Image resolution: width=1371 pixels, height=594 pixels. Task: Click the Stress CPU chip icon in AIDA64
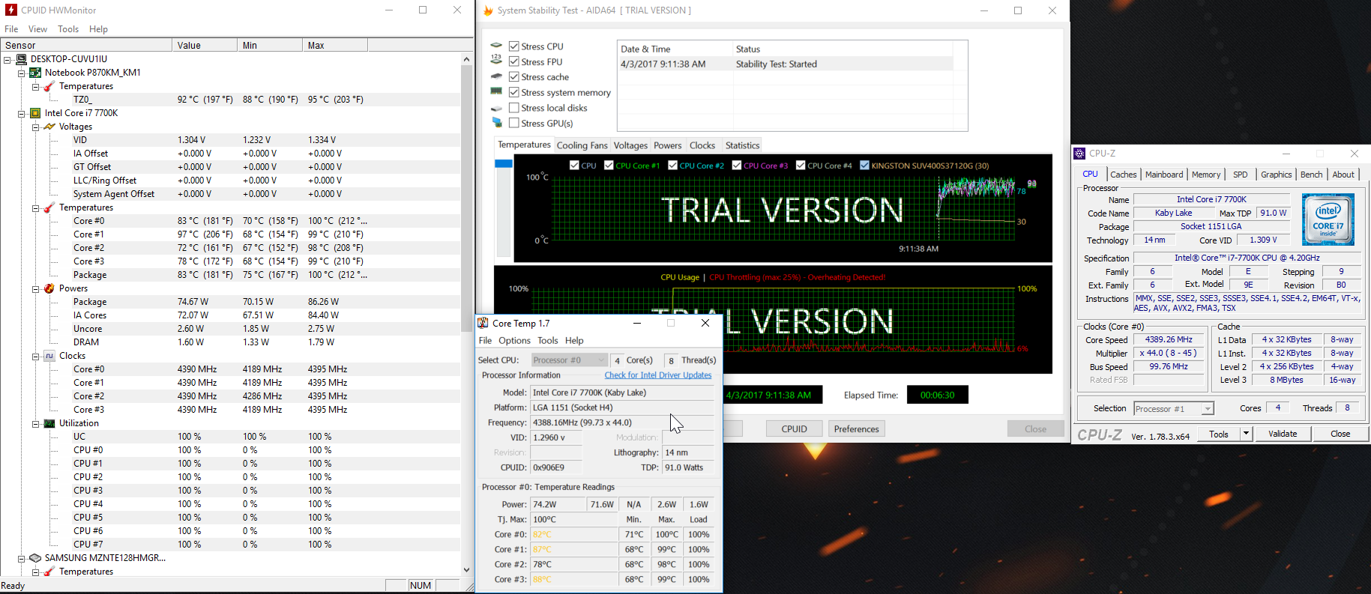click(x=496, y=46)
